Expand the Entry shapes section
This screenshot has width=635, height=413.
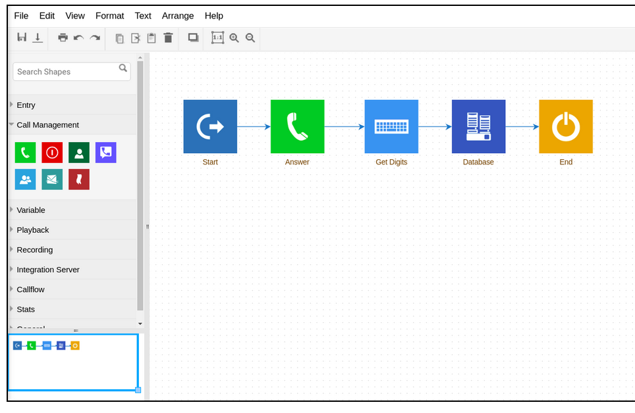click(72, 105)
